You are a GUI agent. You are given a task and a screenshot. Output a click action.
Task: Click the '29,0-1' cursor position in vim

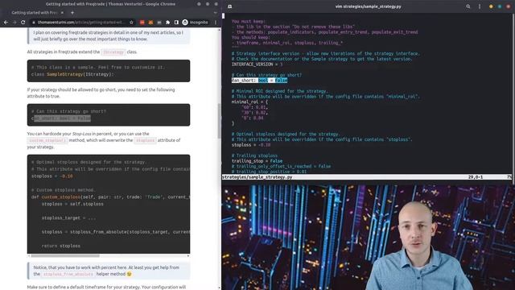476,177
